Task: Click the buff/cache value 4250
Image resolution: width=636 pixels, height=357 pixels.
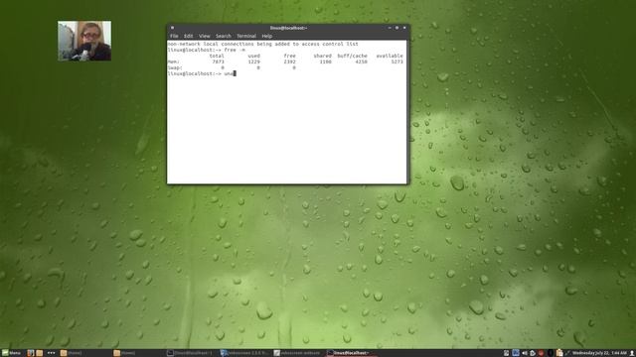Action: point(361,61)
